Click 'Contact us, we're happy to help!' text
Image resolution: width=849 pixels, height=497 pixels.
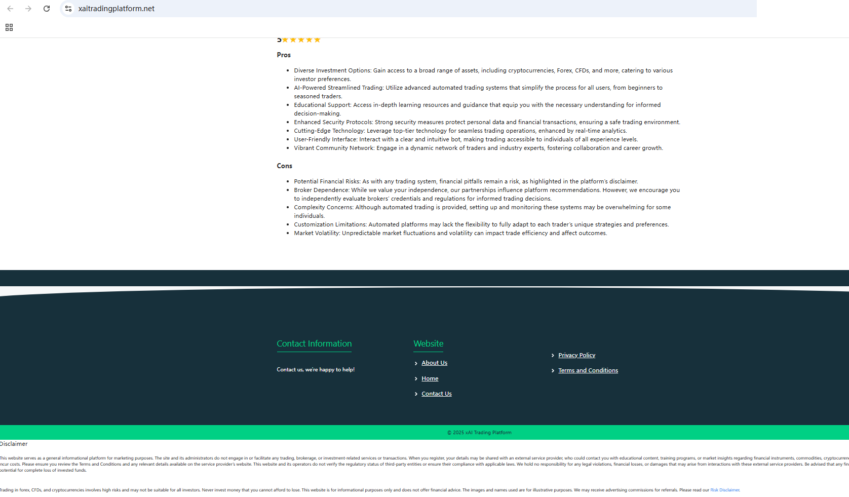coord(316,369)
